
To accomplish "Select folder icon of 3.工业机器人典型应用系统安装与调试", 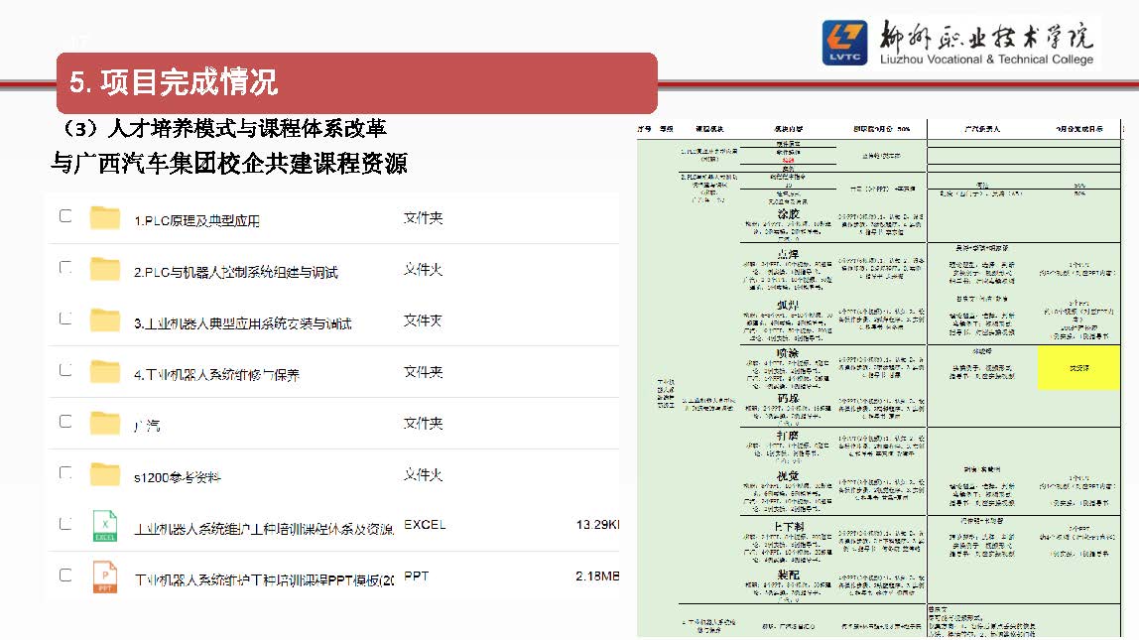I will 105,320.
